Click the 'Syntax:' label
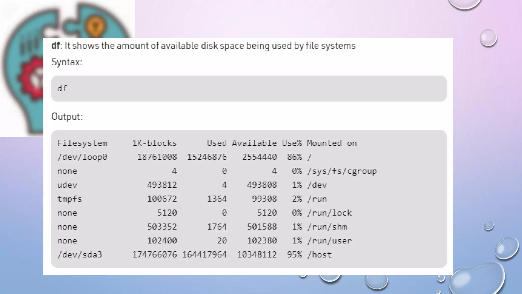This screenshot has height=294, width=522. [x=67, y=62]
